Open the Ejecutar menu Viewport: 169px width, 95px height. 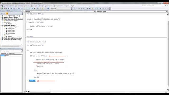coord(41,6)
